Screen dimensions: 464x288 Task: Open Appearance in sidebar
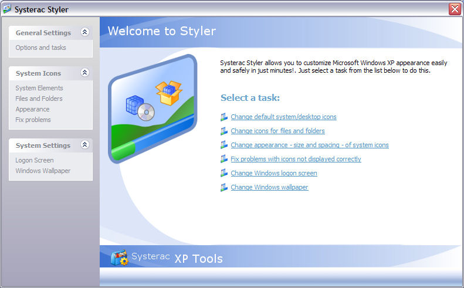tap(32, 109)
